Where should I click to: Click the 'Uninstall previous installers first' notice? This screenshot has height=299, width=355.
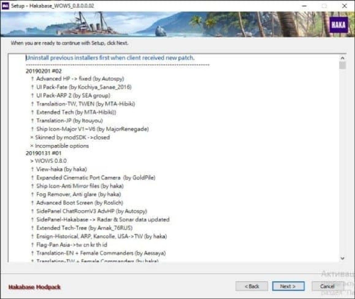coord(110,58)
